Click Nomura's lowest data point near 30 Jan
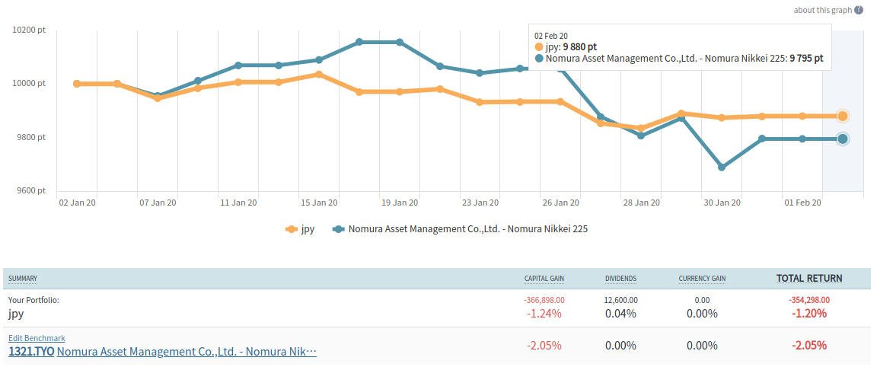877x367 pixels. pos(722,168)
